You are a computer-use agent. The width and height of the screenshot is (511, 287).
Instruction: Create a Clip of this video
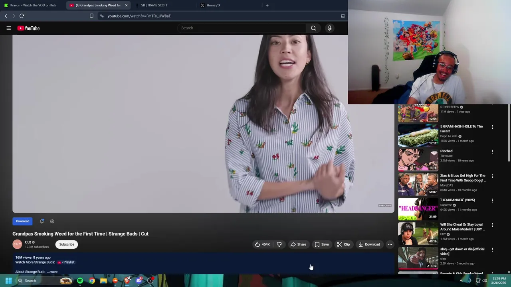click(343, 244)
